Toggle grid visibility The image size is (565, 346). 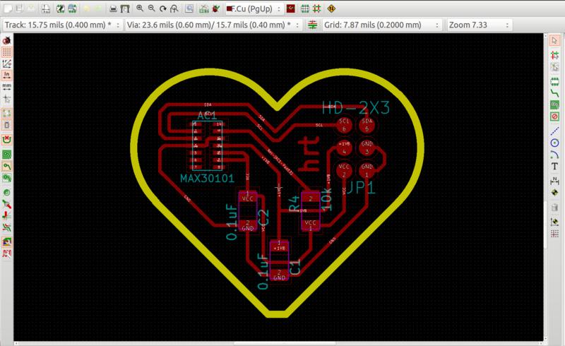coord(6,52)
